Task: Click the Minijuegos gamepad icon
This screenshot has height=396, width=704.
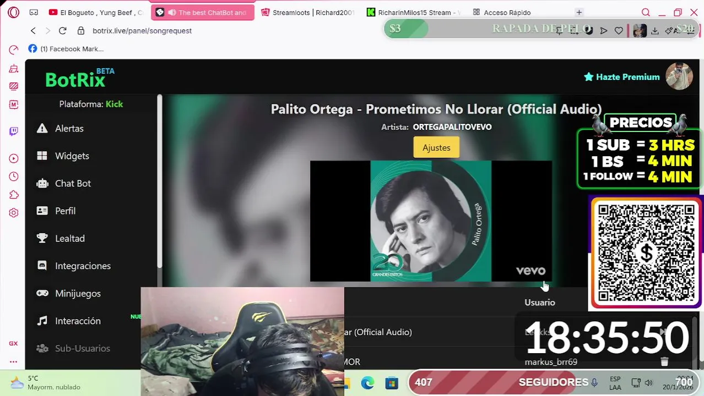Action: [42, 293]
